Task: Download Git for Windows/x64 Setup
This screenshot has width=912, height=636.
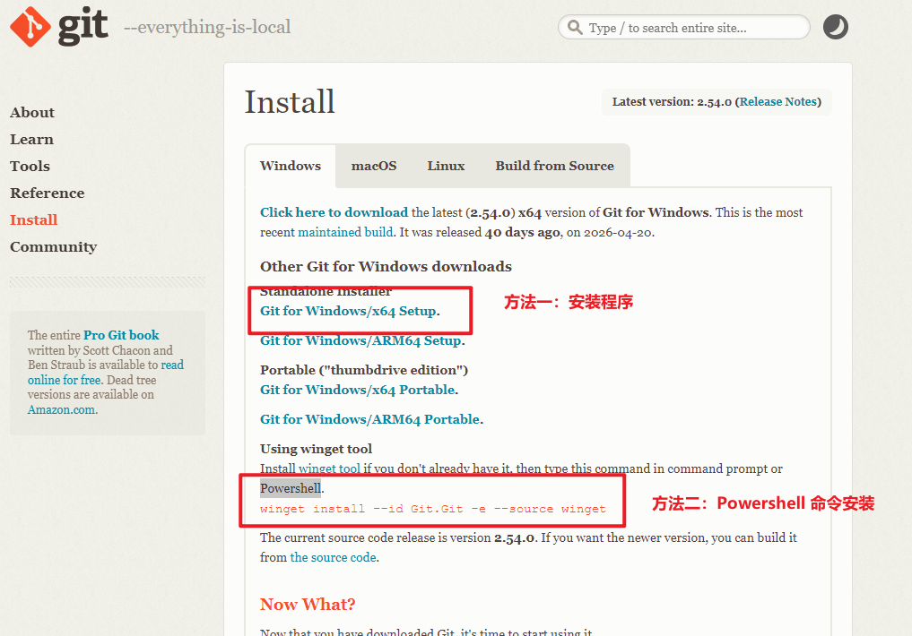Action: [348, 312]
